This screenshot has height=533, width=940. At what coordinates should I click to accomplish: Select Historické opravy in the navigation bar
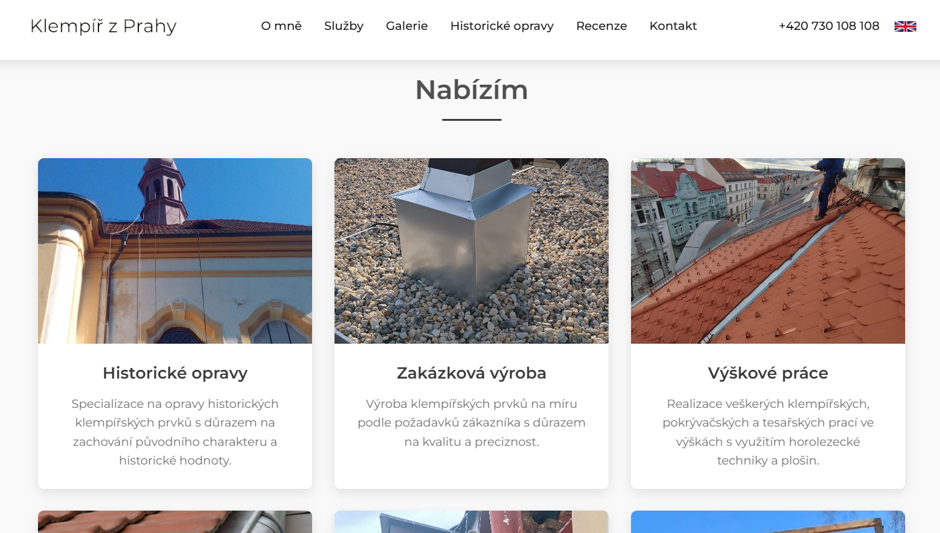[x=502, y=26]
